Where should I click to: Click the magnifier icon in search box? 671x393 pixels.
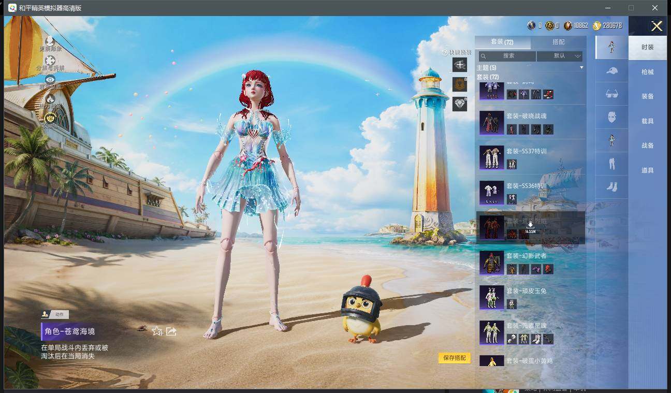pos(483,56)
